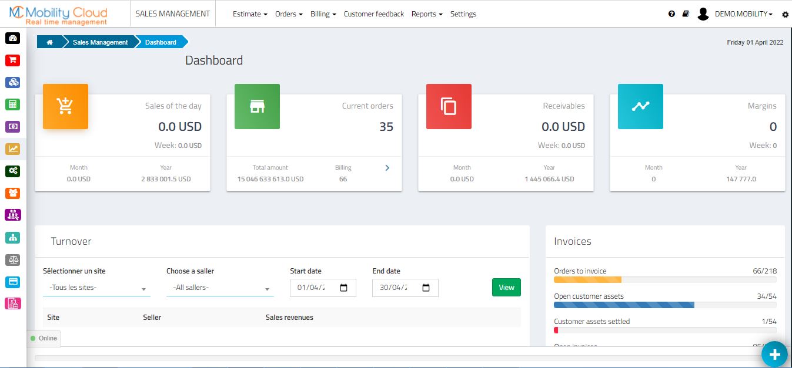This screenshot has width=792, height=368.
Task: Go to Customer feedback link
Action: pos(374,14)
